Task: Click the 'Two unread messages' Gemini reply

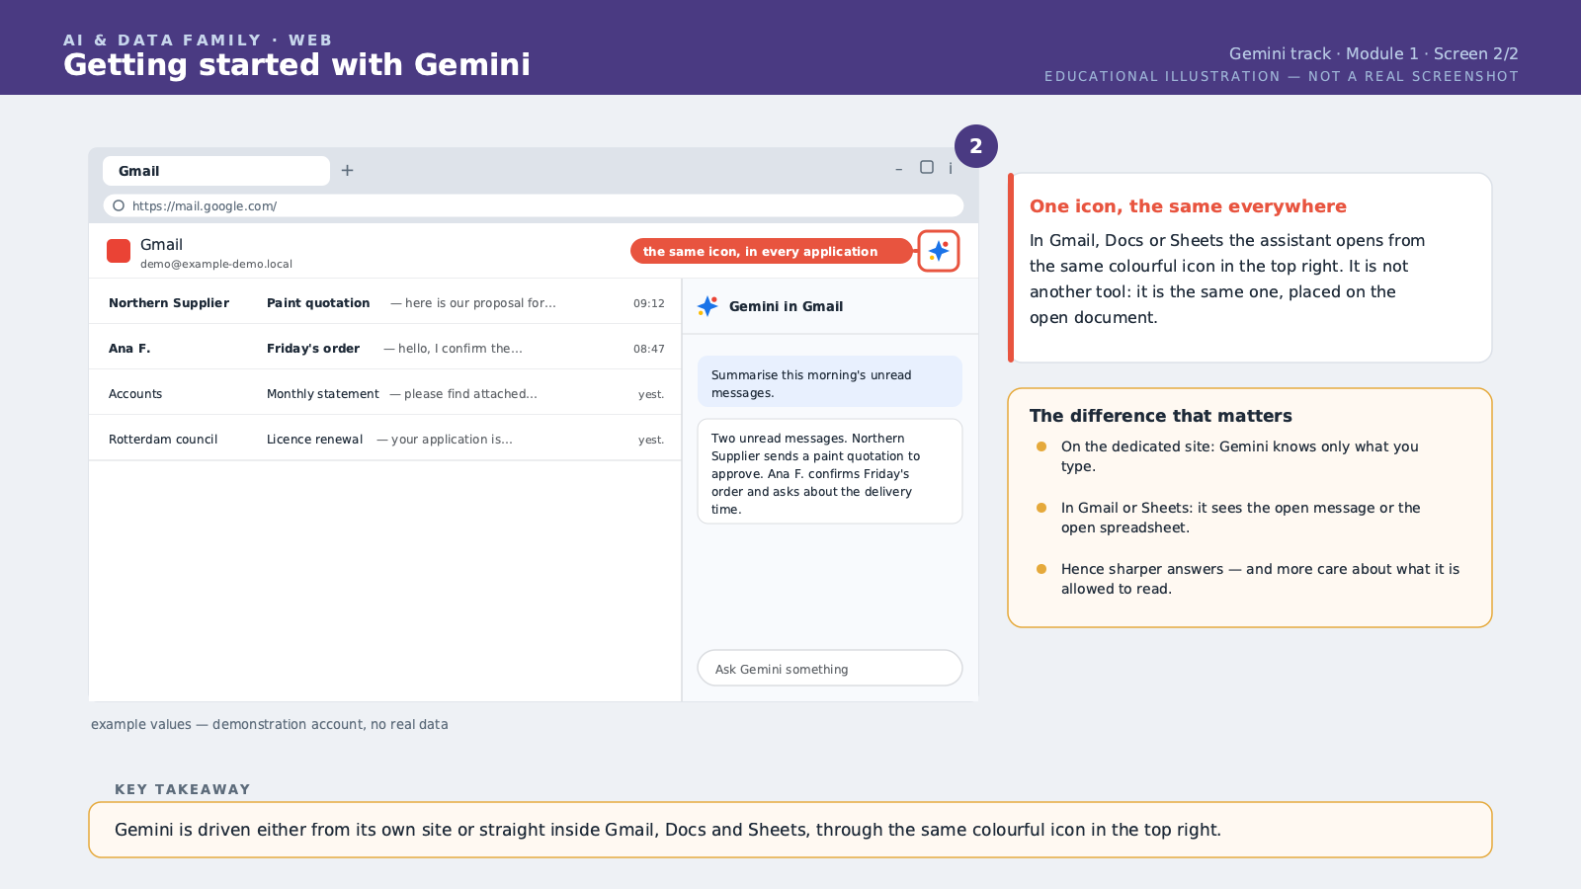Action: 830,471
